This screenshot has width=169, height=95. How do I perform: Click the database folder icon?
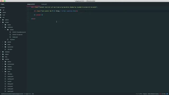(3, 52)
